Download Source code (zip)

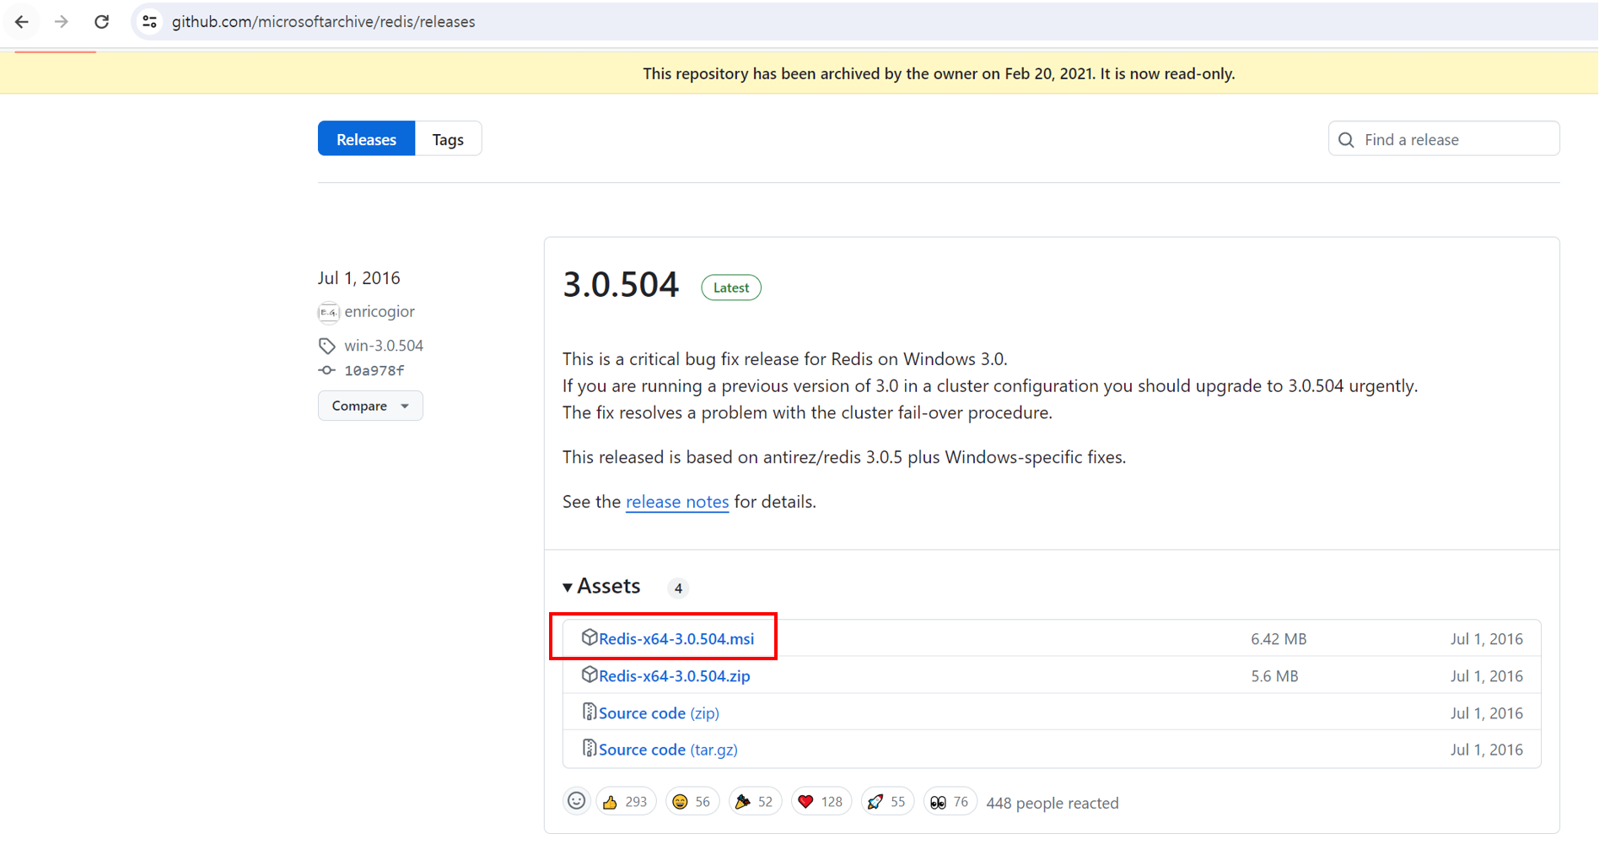pyautogui.click(x=659, y=713)
